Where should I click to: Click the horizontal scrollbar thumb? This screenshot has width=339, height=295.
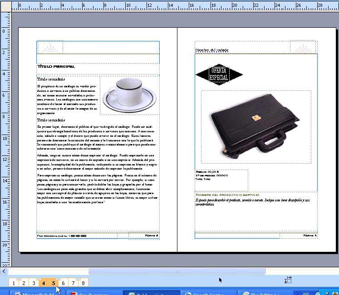click(177, 271)
